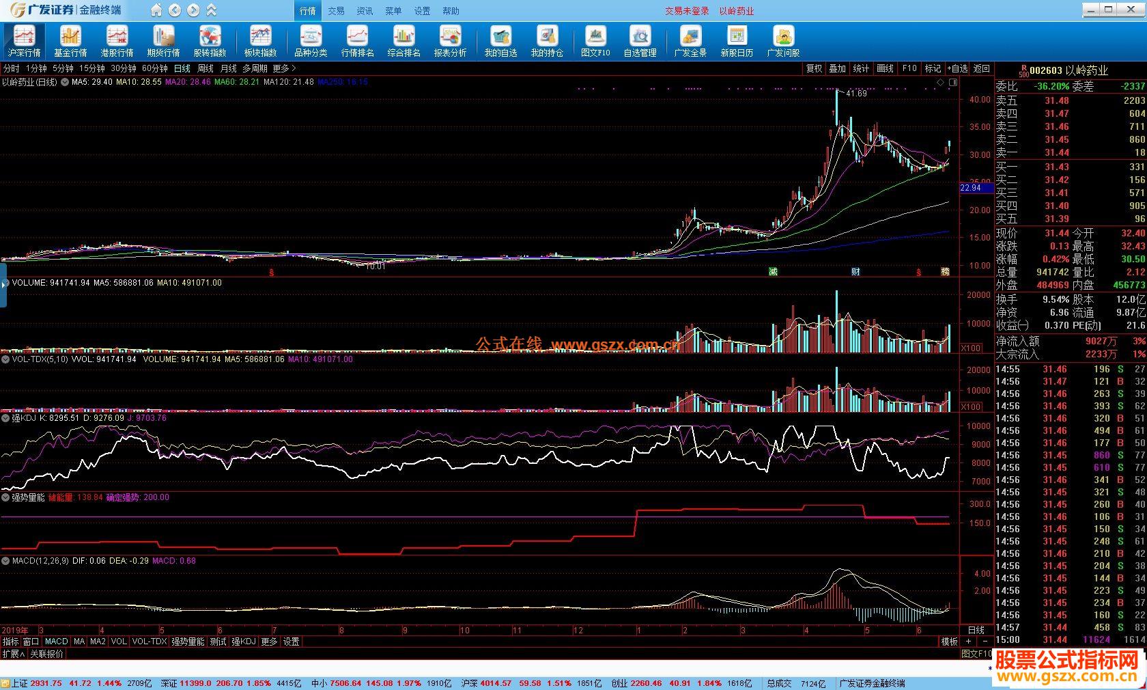Image resolution: width=1147 pixels, height=690 pixels.
Task: Expand the left side panel handle
Action: click(3, 284)
